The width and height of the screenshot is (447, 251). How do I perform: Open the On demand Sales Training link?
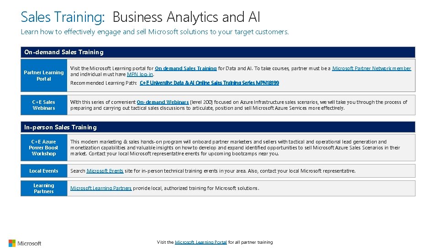pyautogui.click(x=185, y=69)
